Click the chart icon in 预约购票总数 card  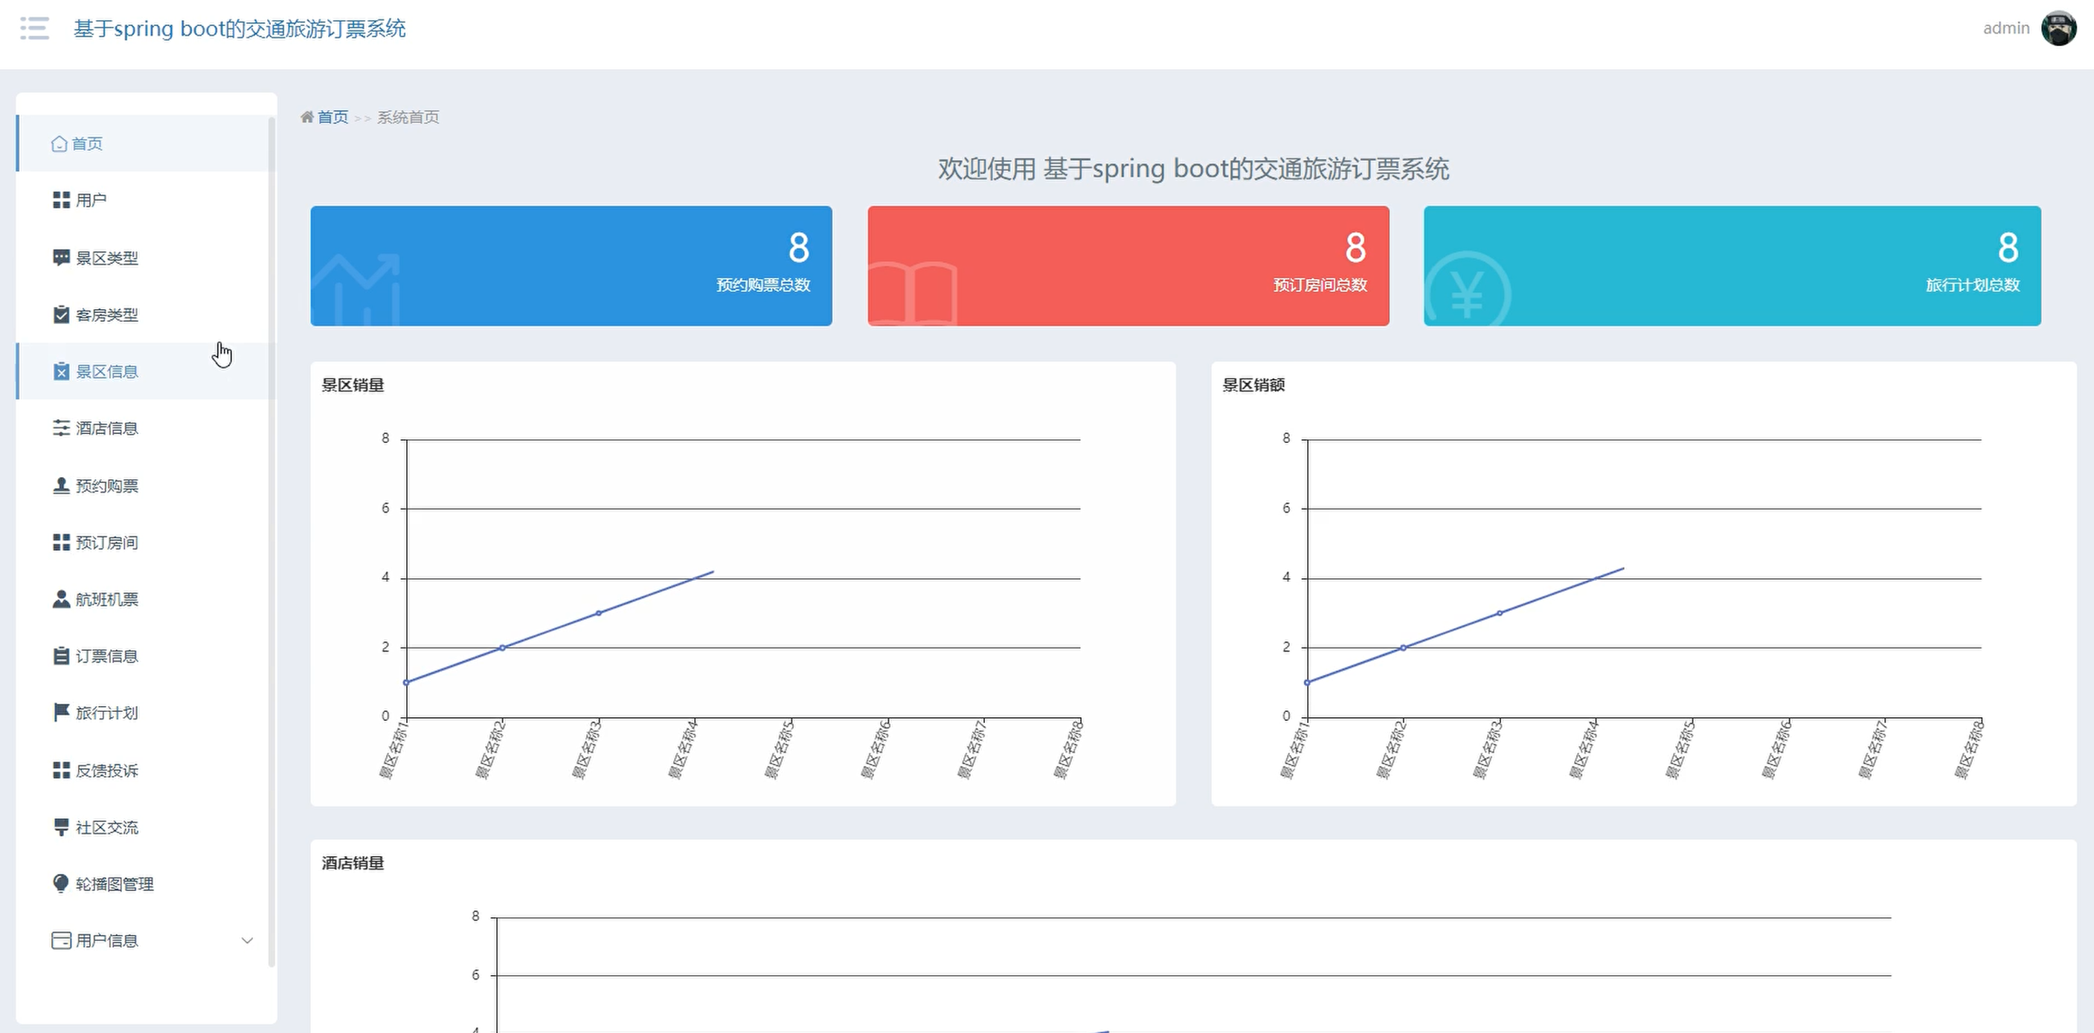356,289
